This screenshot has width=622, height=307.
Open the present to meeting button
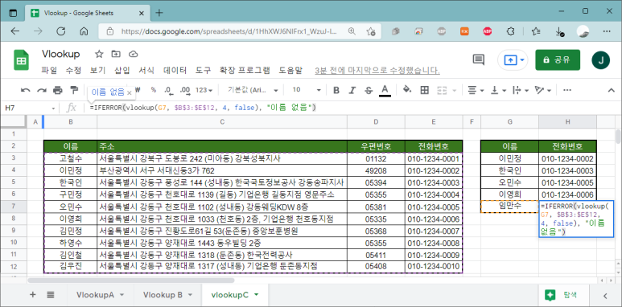pyautogui.click(x=513, y=60)
